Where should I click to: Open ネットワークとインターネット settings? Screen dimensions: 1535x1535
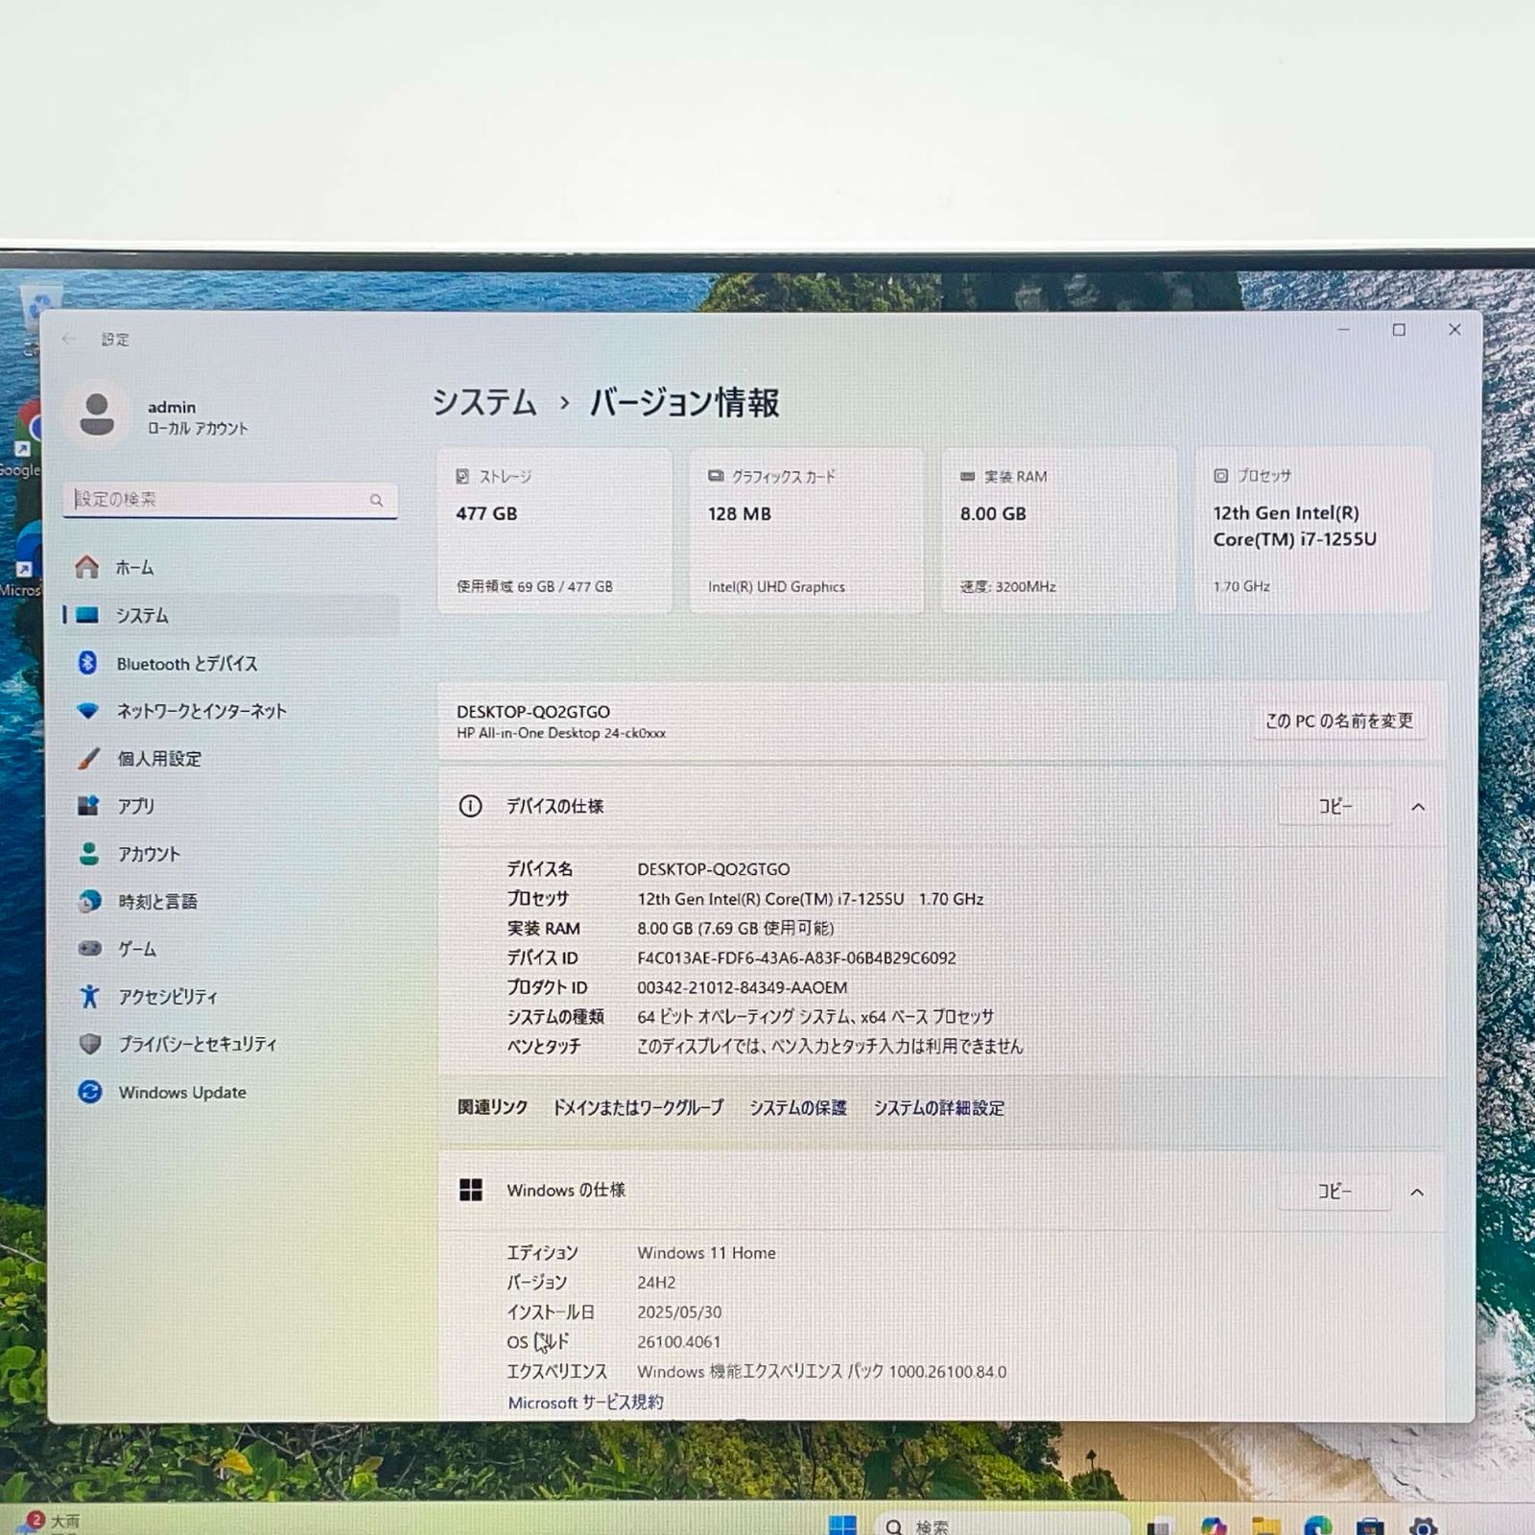(x=230, y=711)
